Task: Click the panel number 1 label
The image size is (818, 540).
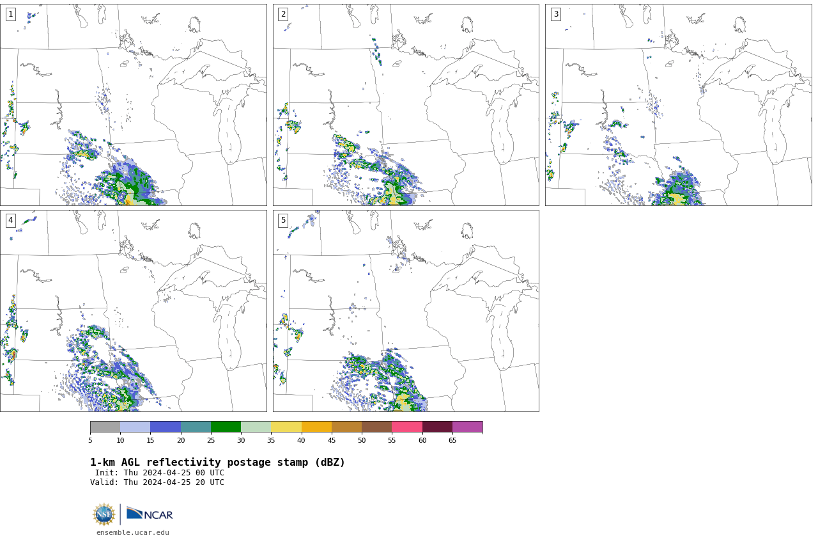Action: click(x=11, y=14)
